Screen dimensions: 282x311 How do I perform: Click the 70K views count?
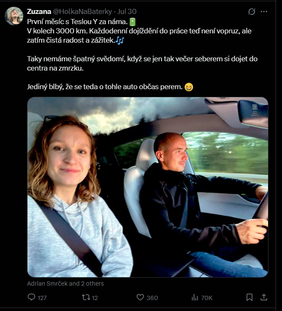tap(207, 298)
